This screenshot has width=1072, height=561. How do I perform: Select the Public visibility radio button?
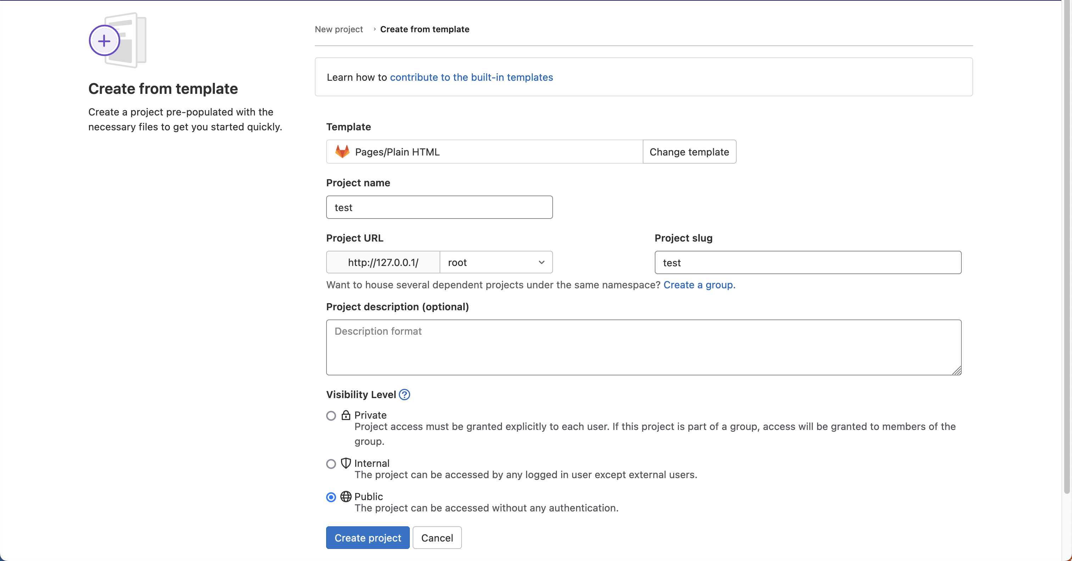331,497
